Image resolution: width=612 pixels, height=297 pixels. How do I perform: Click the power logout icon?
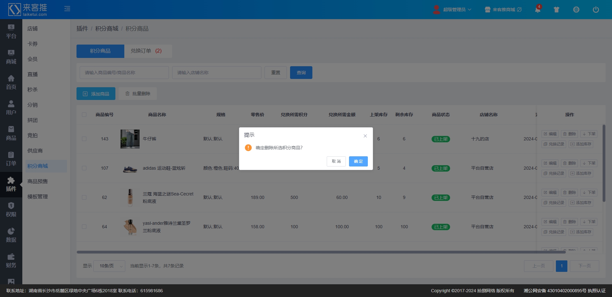595,10
